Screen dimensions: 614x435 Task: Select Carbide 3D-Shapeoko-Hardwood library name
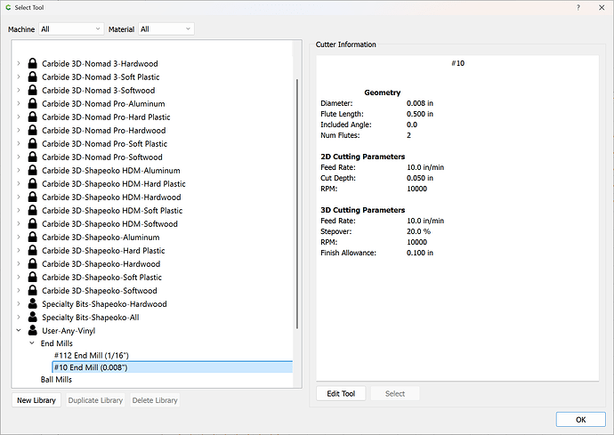click(x=101, y=263)
